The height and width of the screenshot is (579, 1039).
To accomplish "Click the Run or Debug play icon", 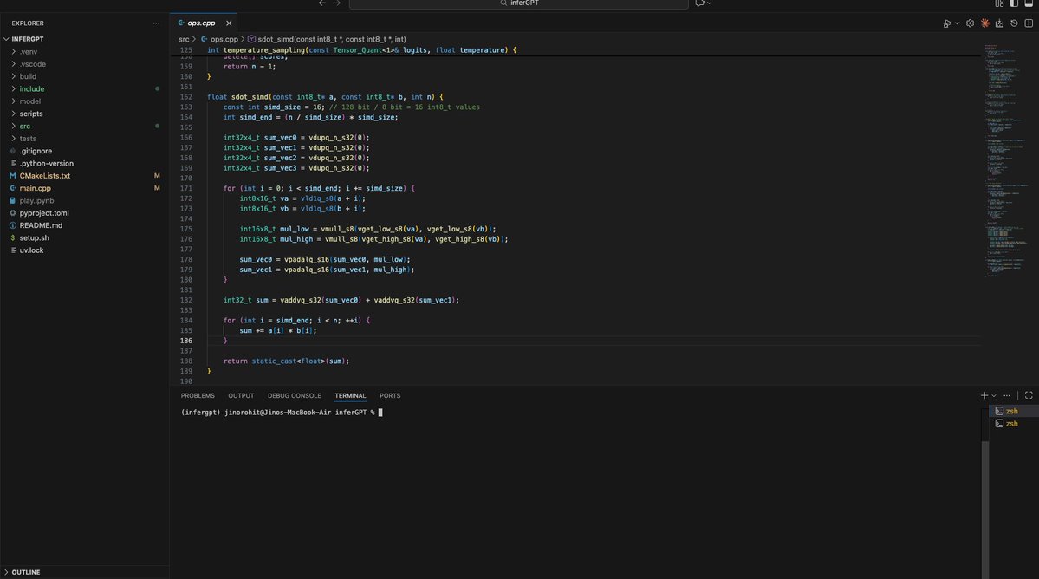I will point(947,23).
